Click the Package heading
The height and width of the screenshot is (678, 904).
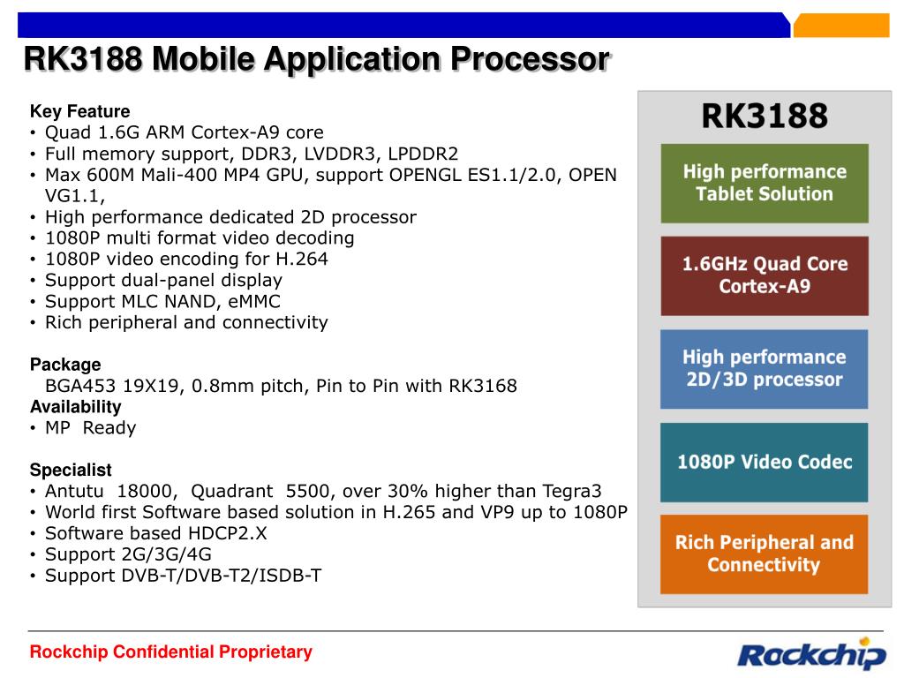[65, 365]
